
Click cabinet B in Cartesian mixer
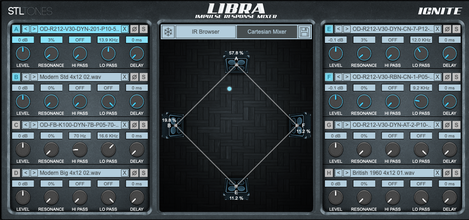pyautogui.click(x=173, y=125)
